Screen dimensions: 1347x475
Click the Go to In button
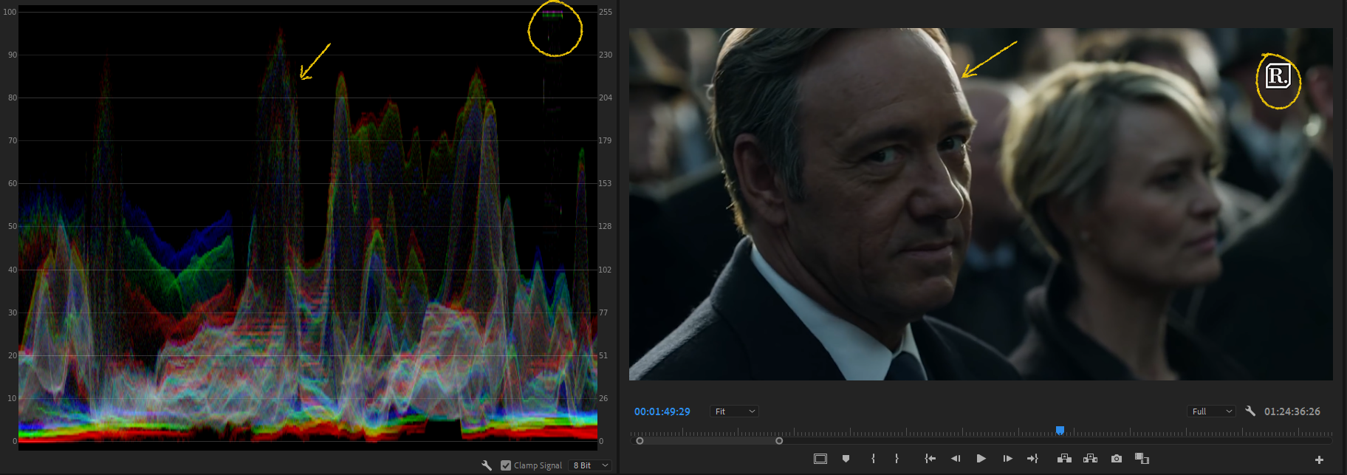930,459
